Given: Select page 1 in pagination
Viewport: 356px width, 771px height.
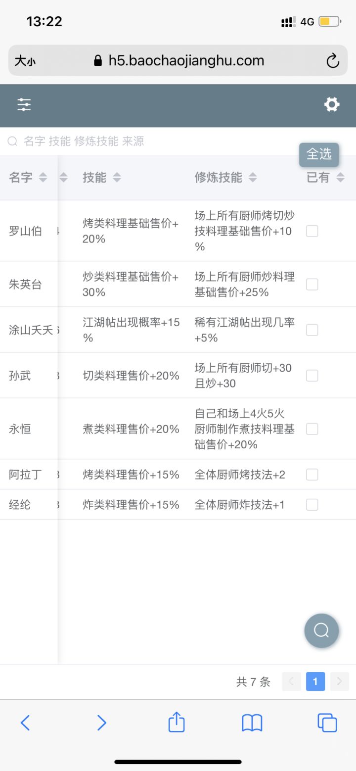Looking at the screenshot, I should coord(315,681).
